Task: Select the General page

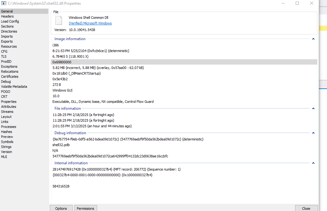Action: point(24,11)
